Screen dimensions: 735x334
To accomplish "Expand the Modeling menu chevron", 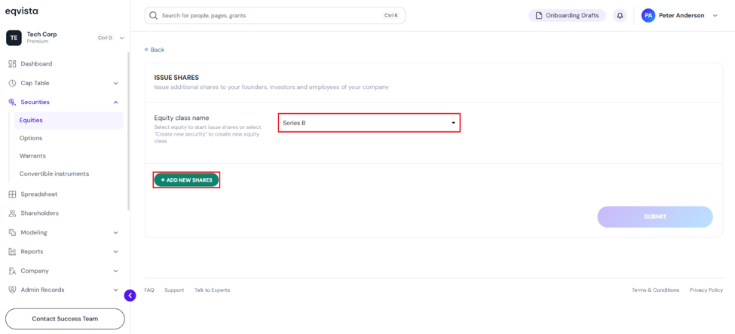I will tap(116, 232).
